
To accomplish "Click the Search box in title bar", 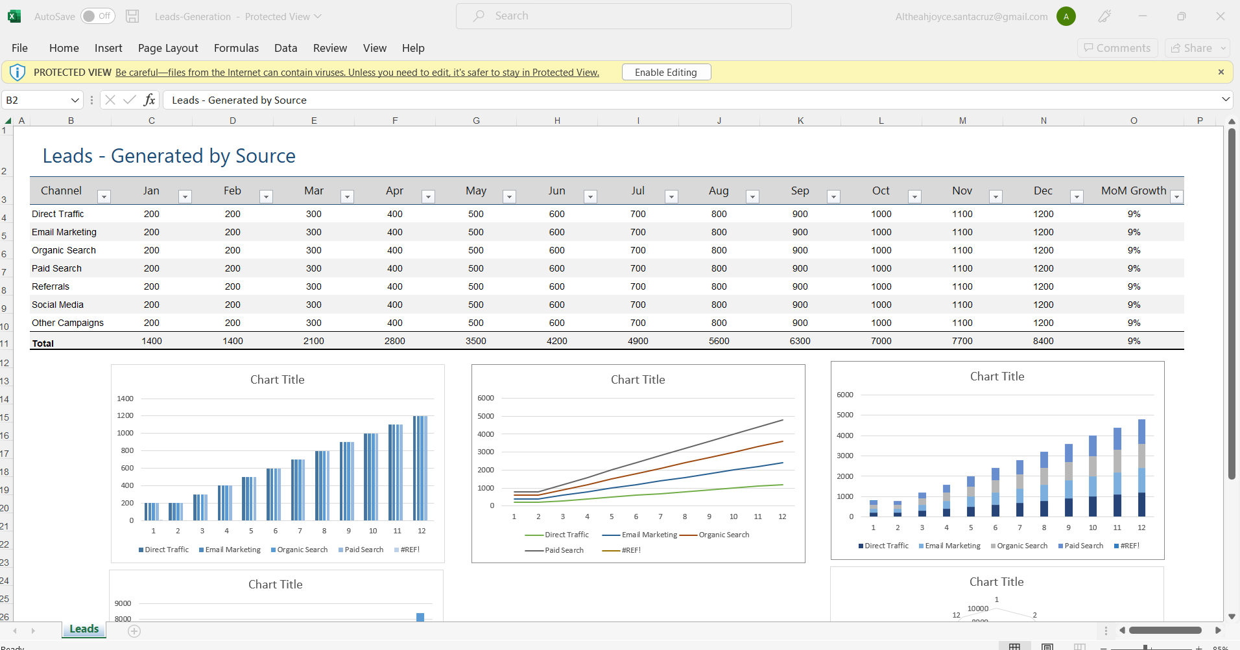I will point(623,16).
